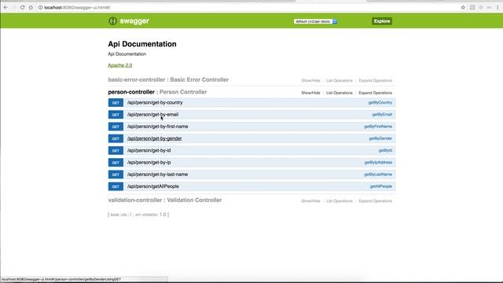This screenshot has width=503, height=283.
Task: Expand basic-error-controller section
Action: point(168,79)
